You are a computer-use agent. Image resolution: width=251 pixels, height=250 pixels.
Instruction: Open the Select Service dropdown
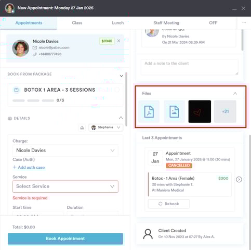tap(65, 186)
